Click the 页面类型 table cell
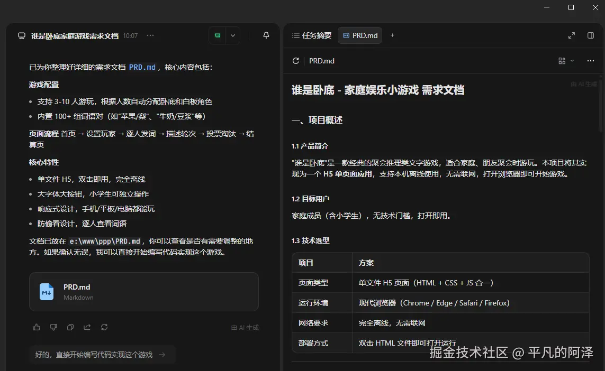605x371 pixels. tap(322, 283)
